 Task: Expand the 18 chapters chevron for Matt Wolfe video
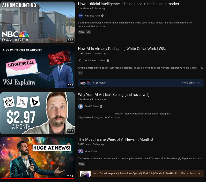pos(199,173)
